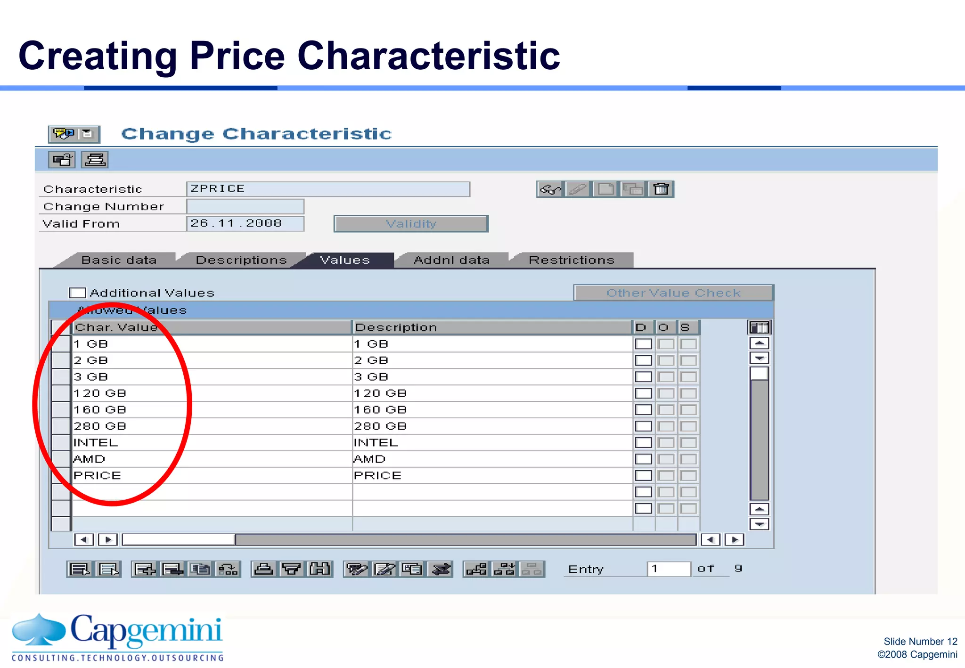The image size is (965, 668).
Task: Check the D box in the 120 GB row
Action: tap(643, 393)
